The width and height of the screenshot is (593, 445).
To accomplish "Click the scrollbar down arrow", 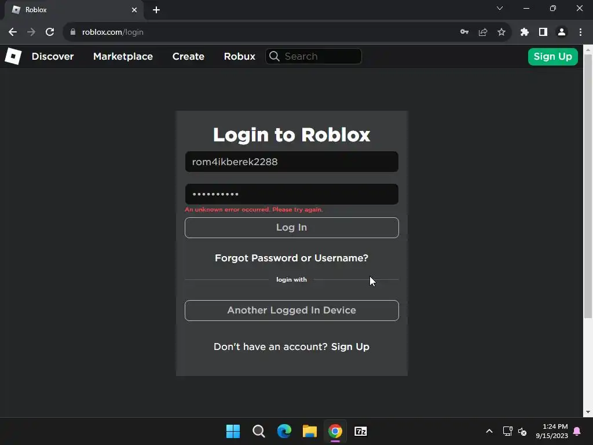I will pyautogui.click(x=588, y=413).
